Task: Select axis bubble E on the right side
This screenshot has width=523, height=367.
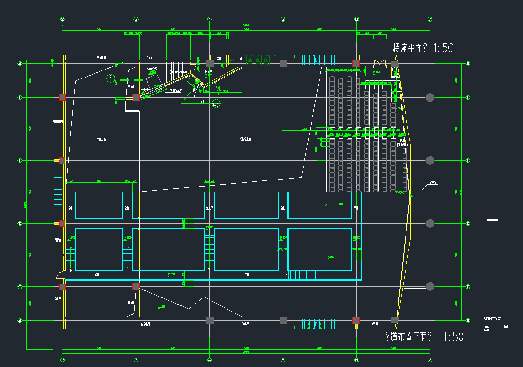Action: [468, 161]
